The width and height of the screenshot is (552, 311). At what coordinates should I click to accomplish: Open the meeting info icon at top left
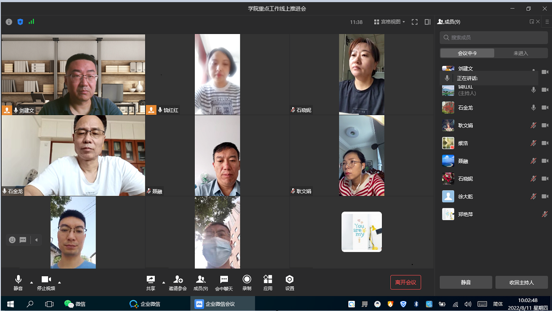[x=9, y=22]
